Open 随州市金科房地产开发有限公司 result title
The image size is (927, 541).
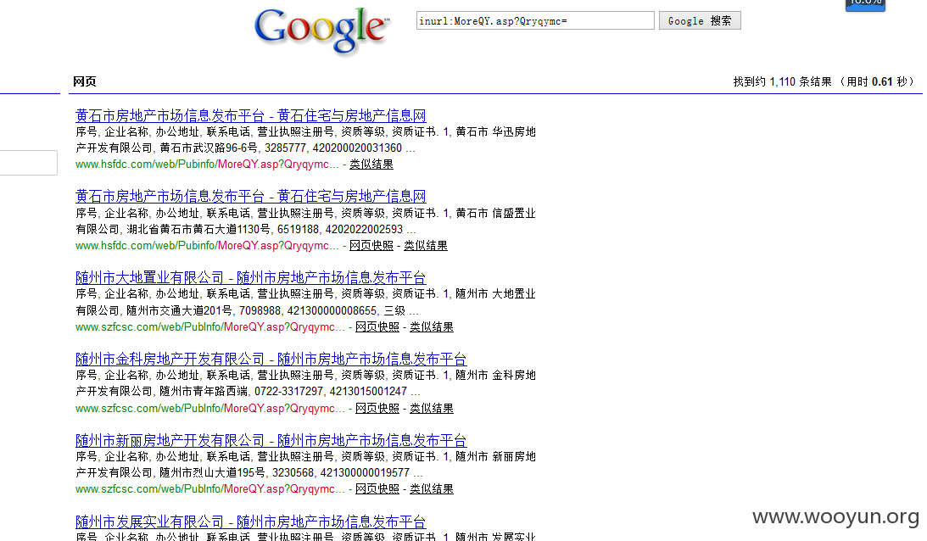tap(271, 359)
